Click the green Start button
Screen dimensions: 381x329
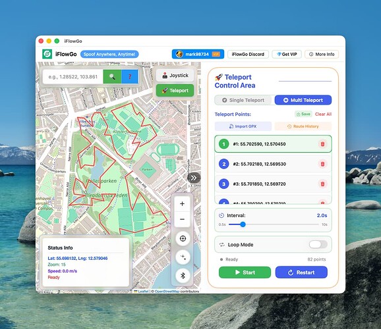point(245,272)
